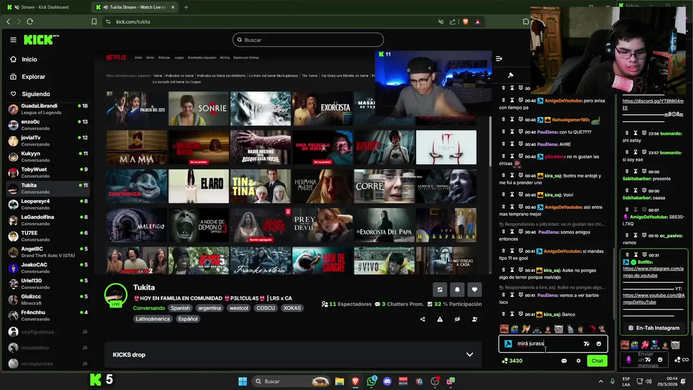Select jovialTv channel in sidebar
The image size is (693, 390).
pos(47,140)
